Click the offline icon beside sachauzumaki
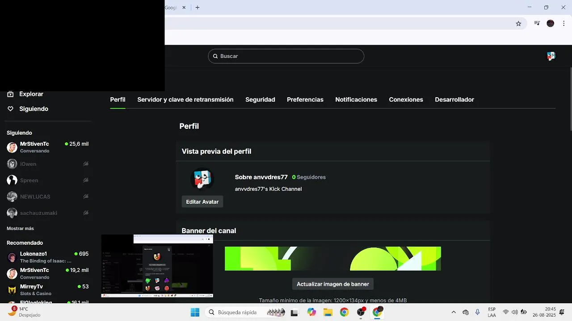The width and height of the screenshot is (572, 321). point(86,213)
